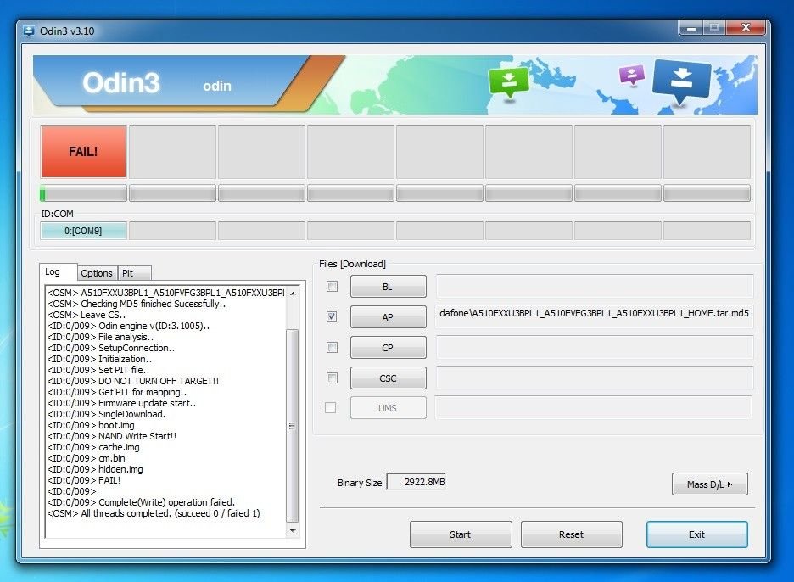Click the purple download bubble icon in banner
Image resolution: width=794 pixels, height=582 pixels.
(631, 75)
